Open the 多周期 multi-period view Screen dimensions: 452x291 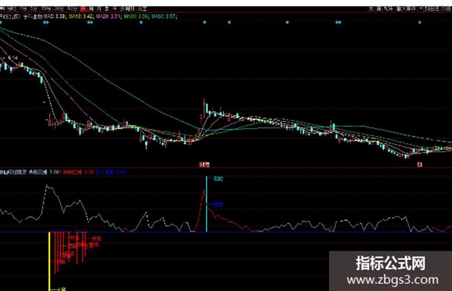(x=127, y=9)
